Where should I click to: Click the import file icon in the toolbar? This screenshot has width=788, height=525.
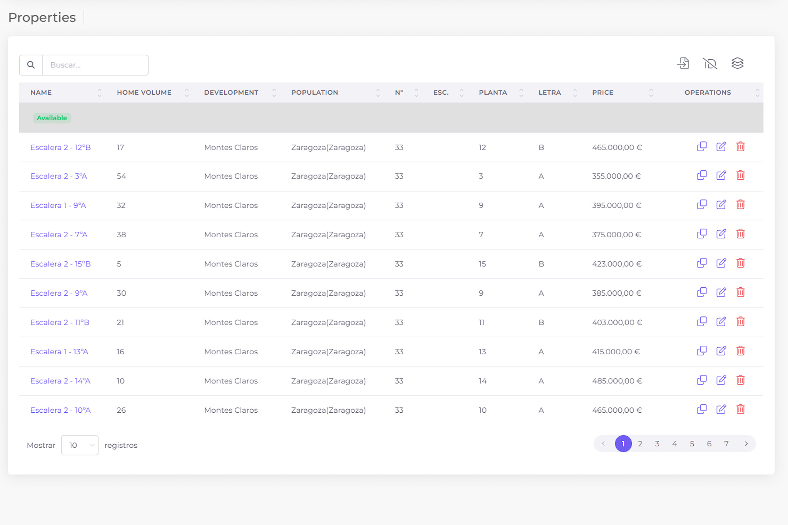683,63
